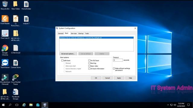Check Make all boot settings permanent

114,68
